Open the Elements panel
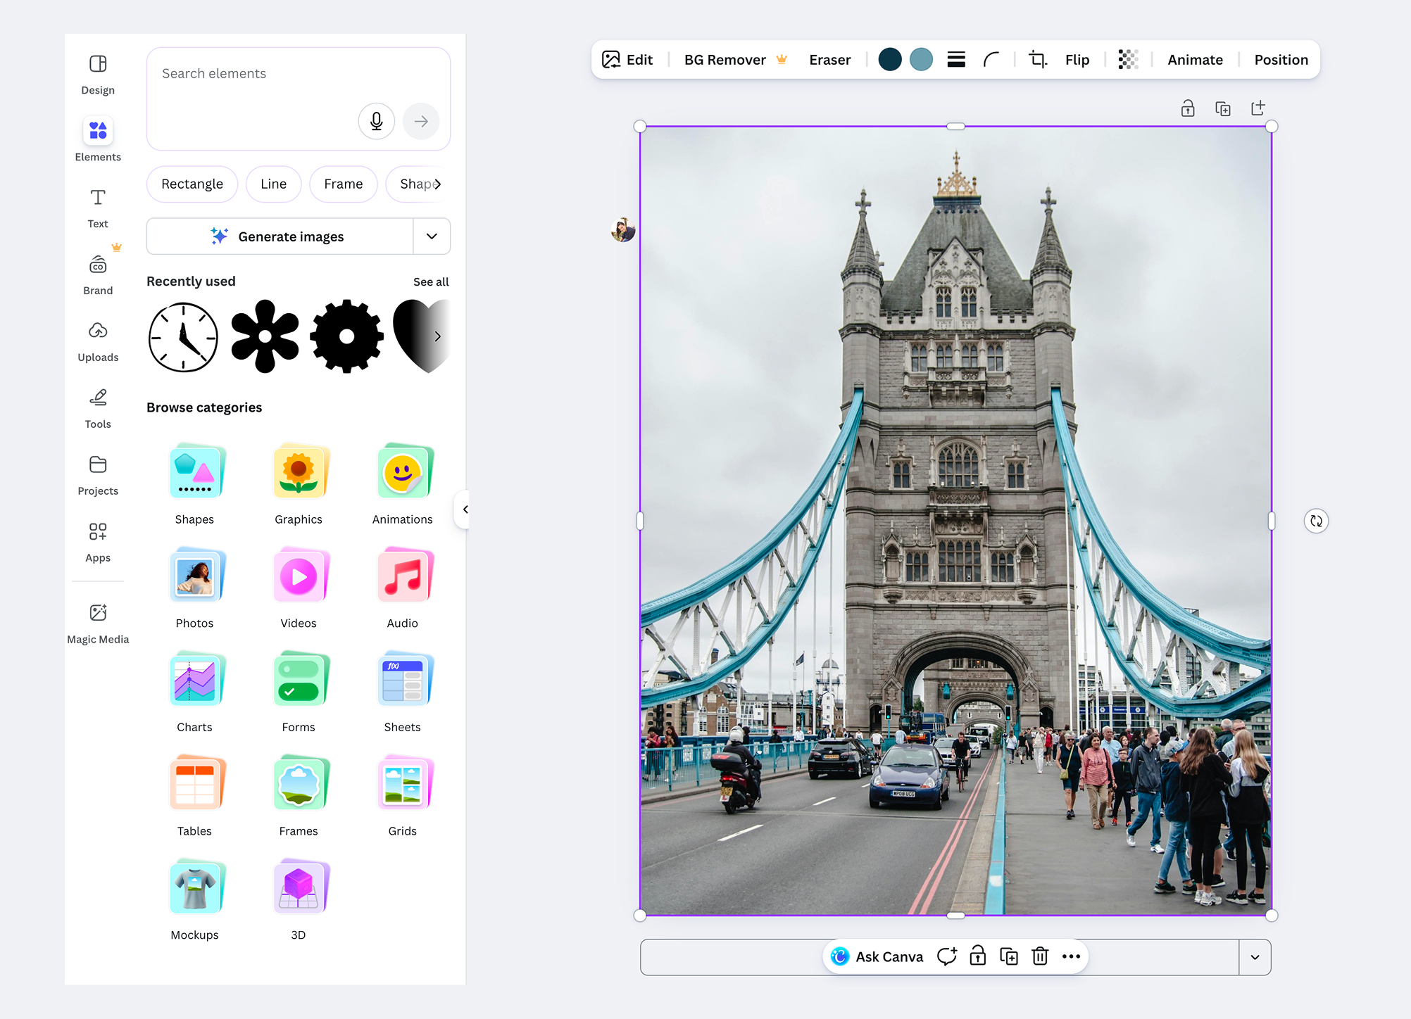The height and width of the screenshot is (1019, 1411). (x=97, y=138)
